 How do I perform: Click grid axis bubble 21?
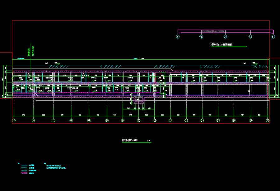(x=123, y=120)
